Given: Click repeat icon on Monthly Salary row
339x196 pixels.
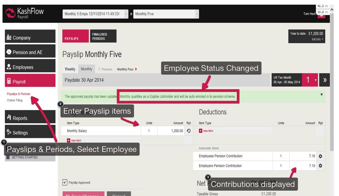Looking at the screenshot, I should [188, 131].
